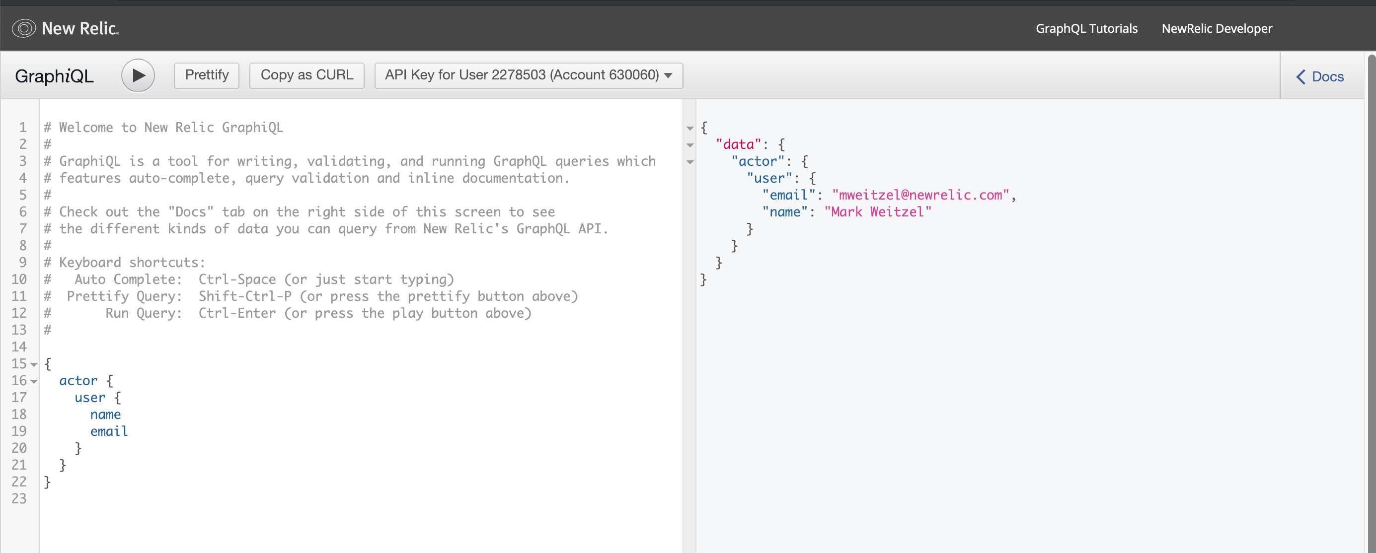Open the Docs panel chevron
The image size is (1376, 553).
1300,77
